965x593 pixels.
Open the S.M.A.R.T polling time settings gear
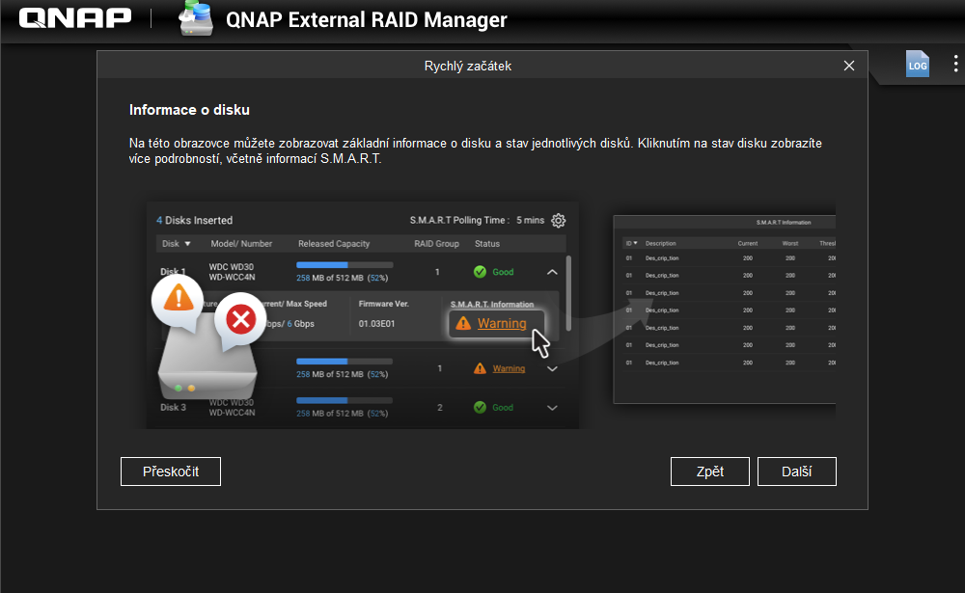pos(558,220)
